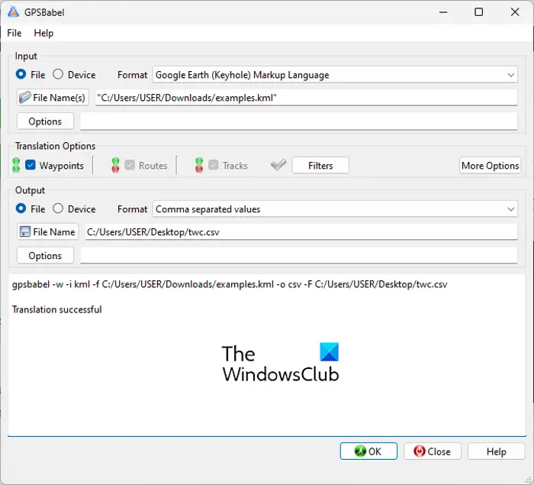Open the File menu
The height and width of the screenshot is (485, 534).
coord(14,33)
